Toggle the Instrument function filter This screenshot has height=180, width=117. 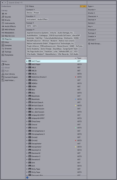(31, 19)
